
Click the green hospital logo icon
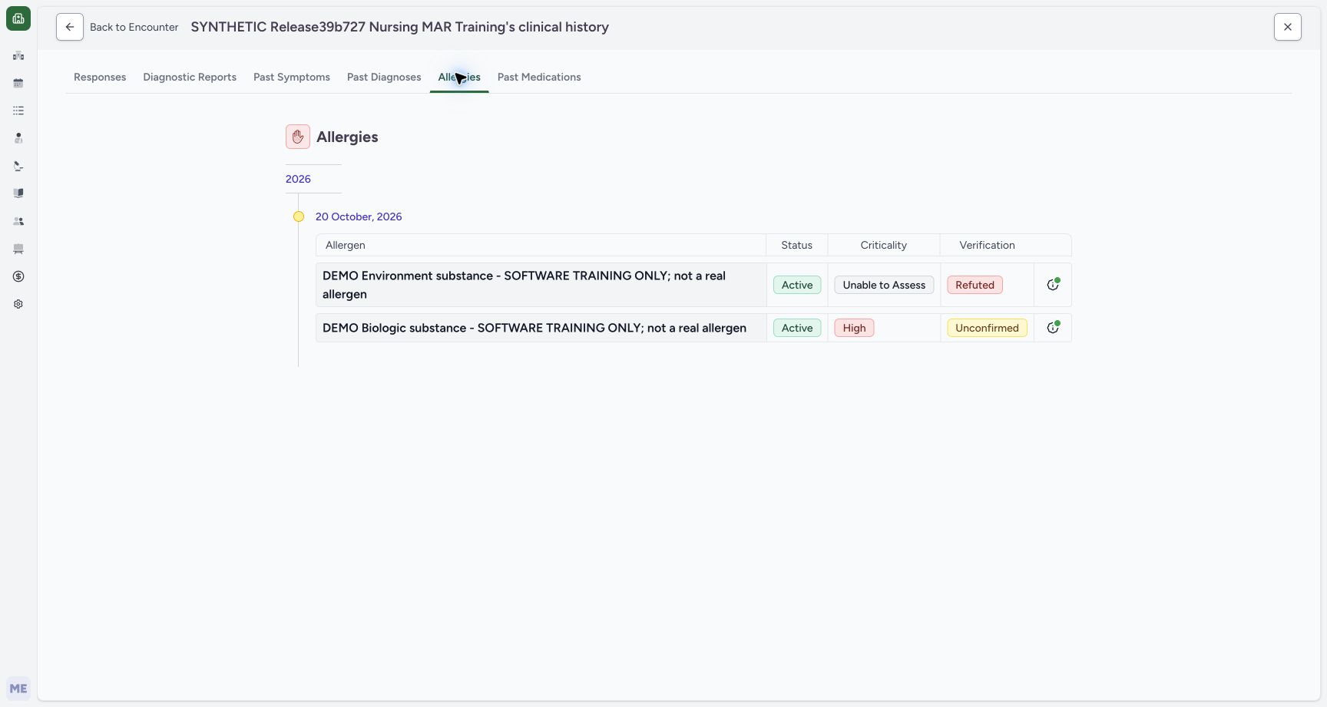click(18, 18)
